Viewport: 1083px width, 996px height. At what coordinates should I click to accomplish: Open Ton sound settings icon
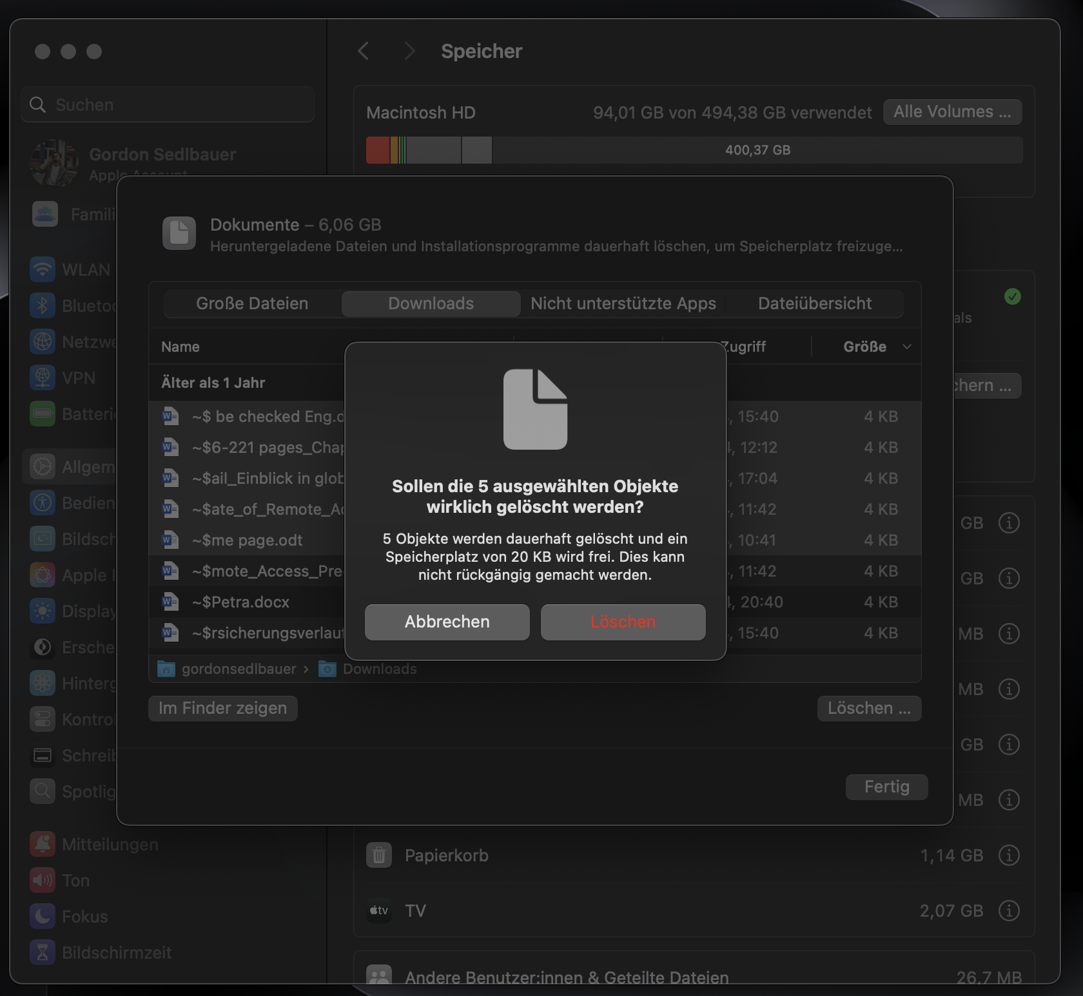[42, 880]
